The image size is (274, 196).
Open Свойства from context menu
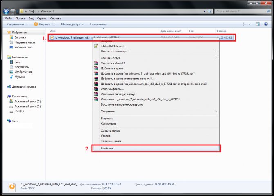coord(156,148)
